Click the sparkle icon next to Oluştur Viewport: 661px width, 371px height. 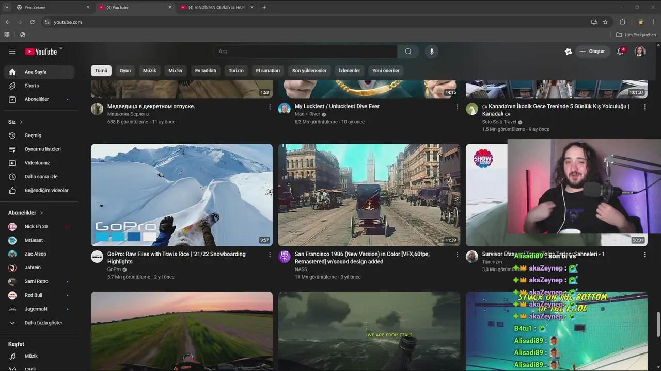(x=569, y=52)
